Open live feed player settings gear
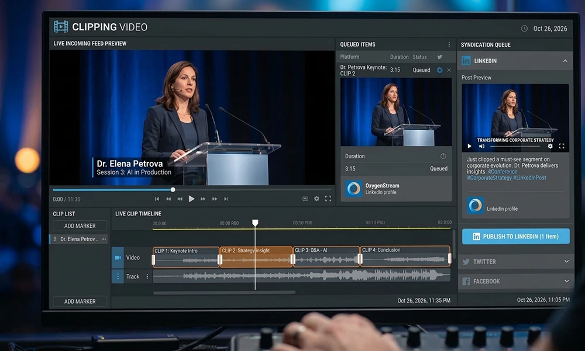Screen dimensions: 585x351 coord(316,199)
